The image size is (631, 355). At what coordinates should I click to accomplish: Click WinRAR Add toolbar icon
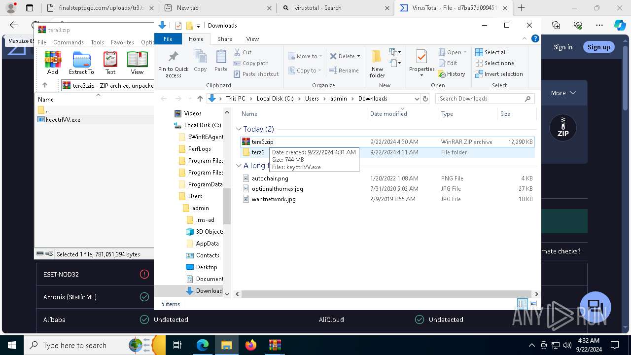tap(53, 63)
